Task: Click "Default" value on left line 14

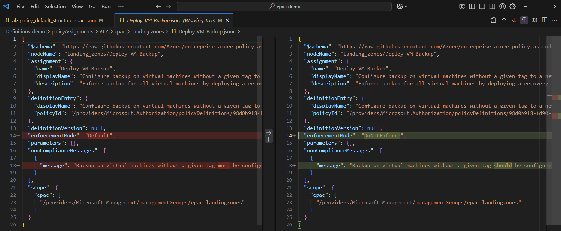Action: click(x=99, y=136)
